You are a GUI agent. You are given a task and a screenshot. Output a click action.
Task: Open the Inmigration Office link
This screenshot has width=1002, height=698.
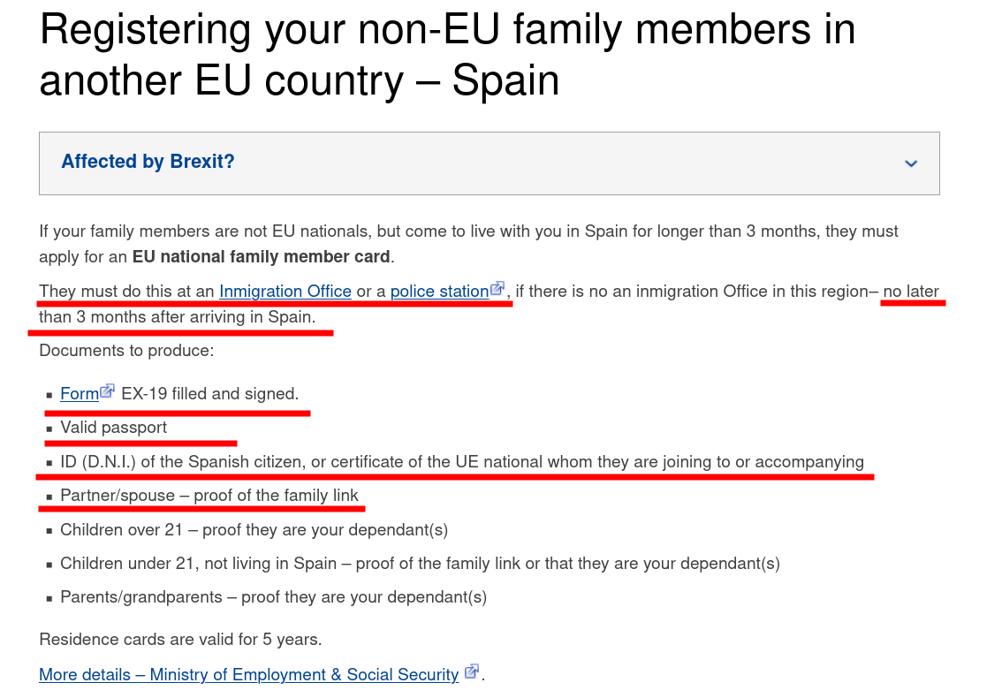(x=285, y=292)
